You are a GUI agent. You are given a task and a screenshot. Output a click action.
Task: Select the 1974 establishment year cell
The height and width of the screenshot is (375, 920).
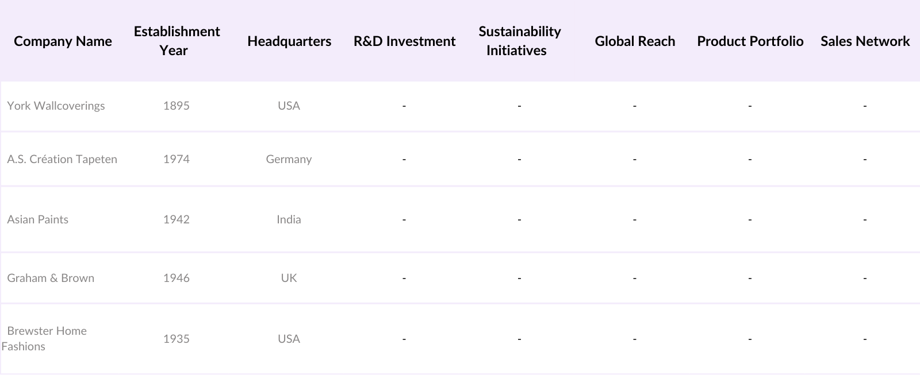point(176,159)
